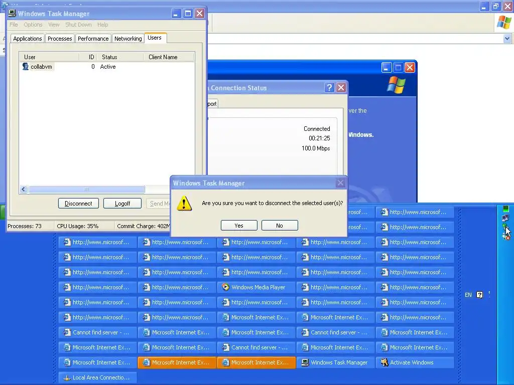Maximize the Windows Task Manager window
The width and height of the screenshot is (514, 385).
(x=188, y=14)
